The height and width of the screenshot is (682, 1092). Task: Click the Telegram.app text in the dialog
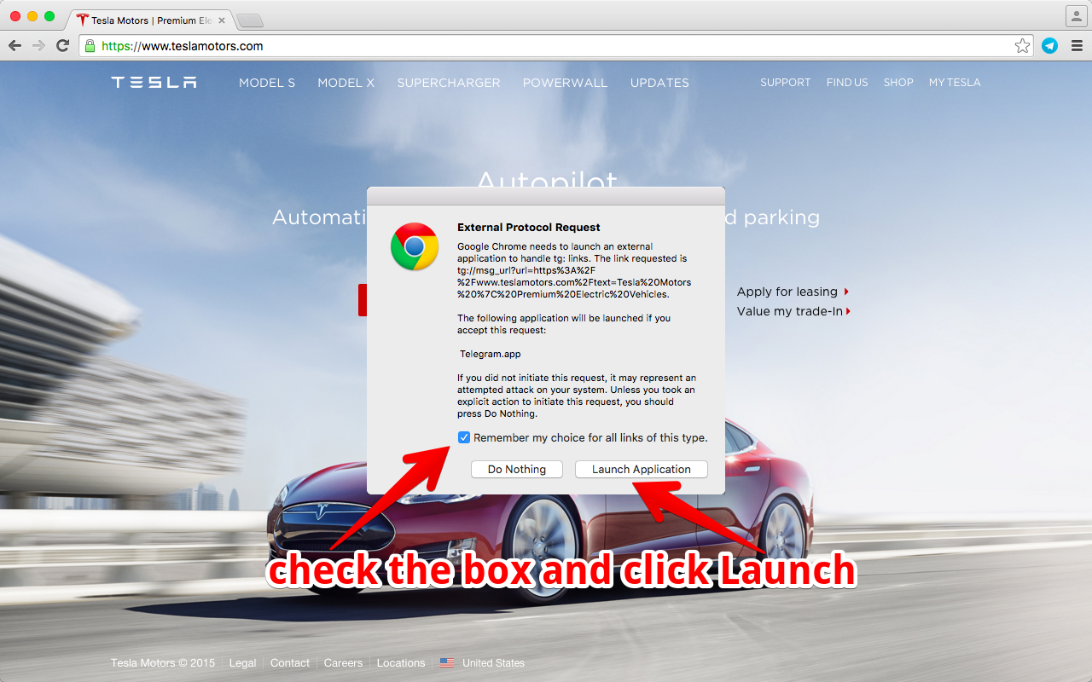pos(490,354)
